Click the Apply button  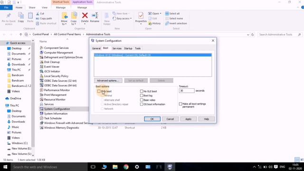(188, 119)
